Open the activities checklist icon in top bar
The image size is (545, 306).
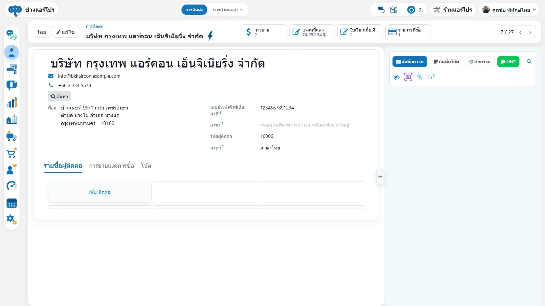[x=394, y=10]
